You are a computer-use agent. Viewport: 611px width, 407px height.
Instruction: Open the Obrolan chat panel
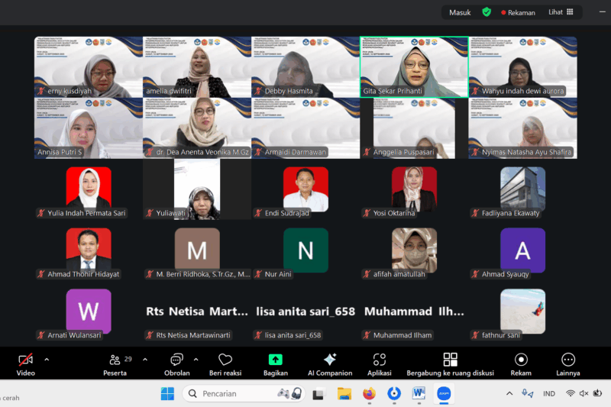[176, 364]
